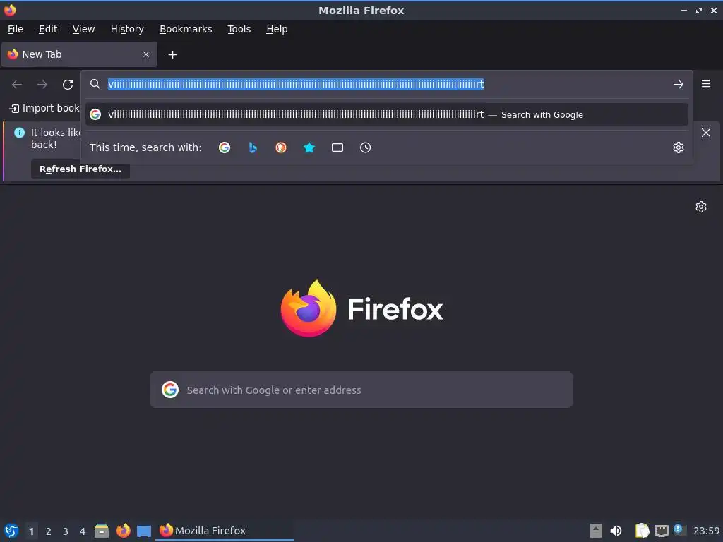Click the go arrow in the address bar
723x542 pixels.
(x=679, y=85)
